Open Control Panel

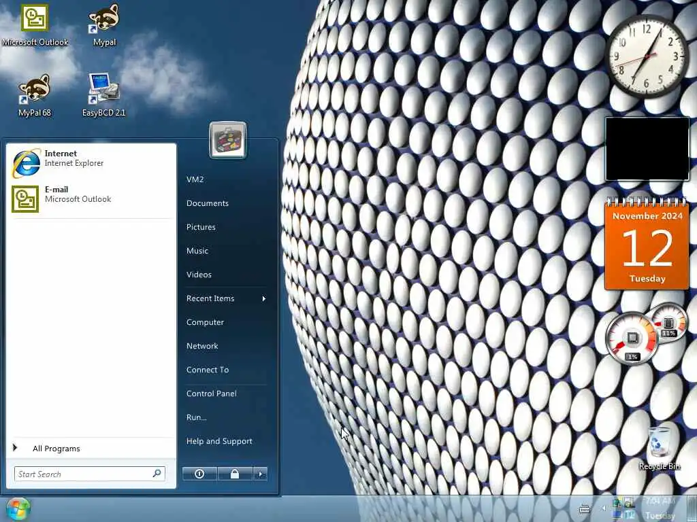225,394
